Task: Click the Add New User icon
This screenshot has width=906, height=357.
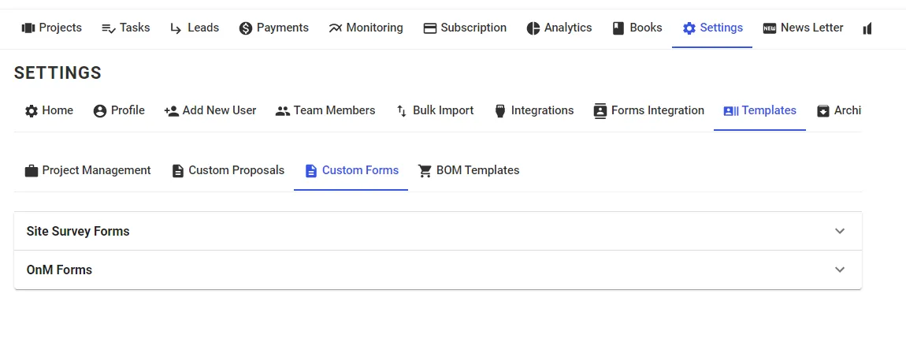Action: pos(171,111)
